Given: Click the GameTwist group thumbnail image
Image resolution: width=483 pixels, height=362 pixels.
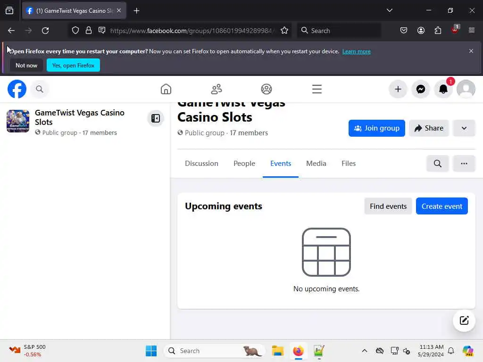Looking at the screenshot, I should click(18, 121).
